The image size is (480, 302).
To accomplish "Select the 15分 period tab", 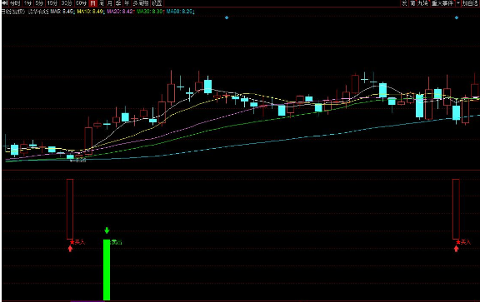I will tap(52, 3).
